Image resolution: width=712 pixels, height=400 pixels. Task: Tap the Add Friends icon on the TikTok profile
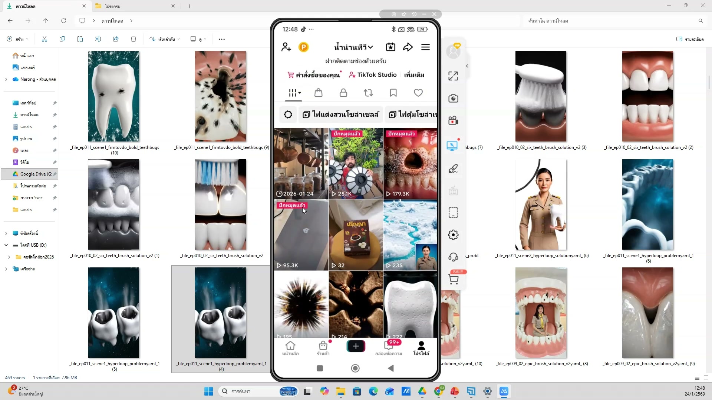[x=286, y=47]
